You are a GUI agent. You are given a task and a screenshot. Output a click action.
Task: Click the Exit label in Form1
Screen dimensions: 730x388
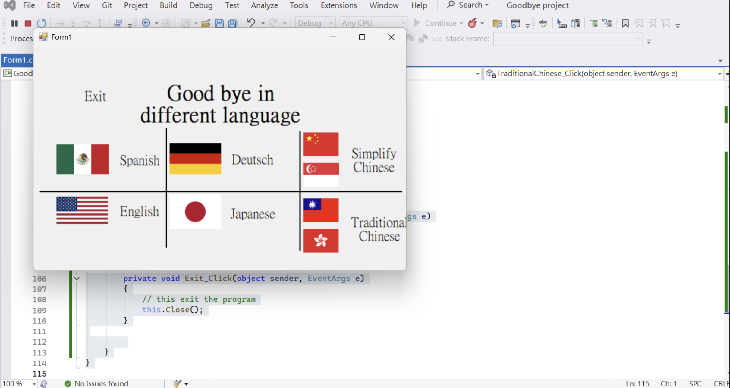tap(95, 96)
